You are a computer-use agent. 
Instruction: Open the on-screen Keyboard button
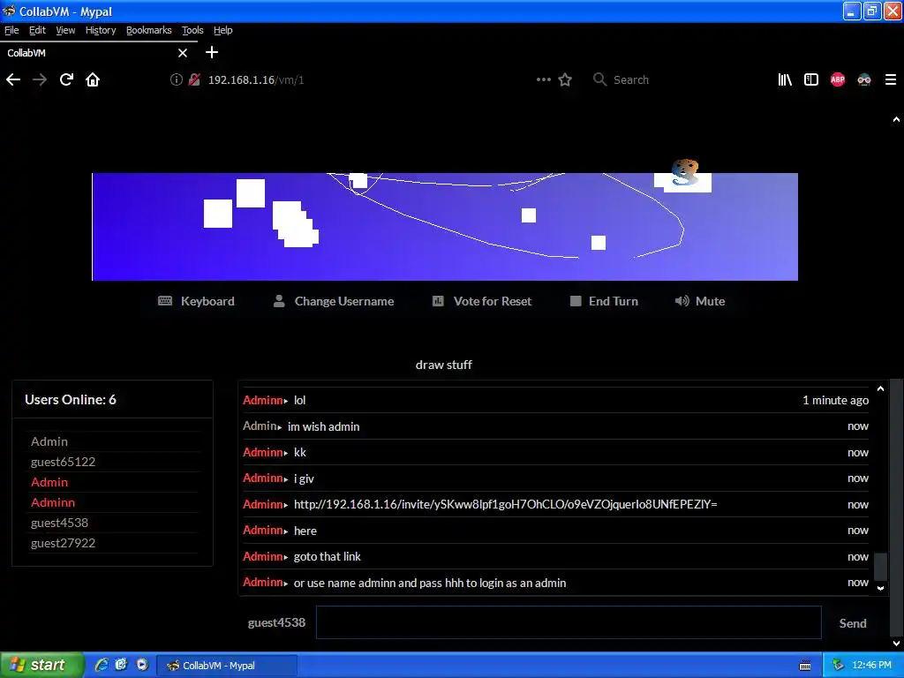click(x=197, y=301)
